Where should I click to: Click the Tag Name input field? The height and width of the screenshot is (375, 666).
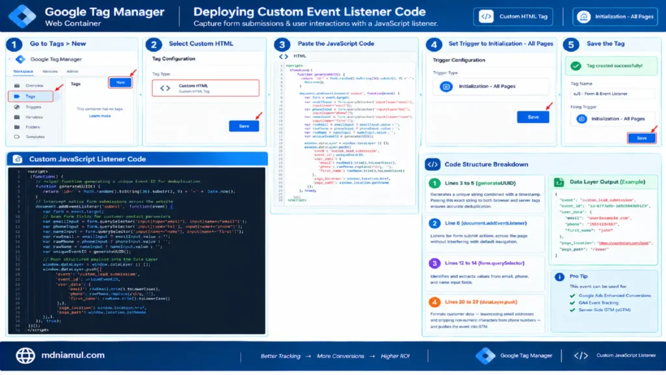(613, 94)
